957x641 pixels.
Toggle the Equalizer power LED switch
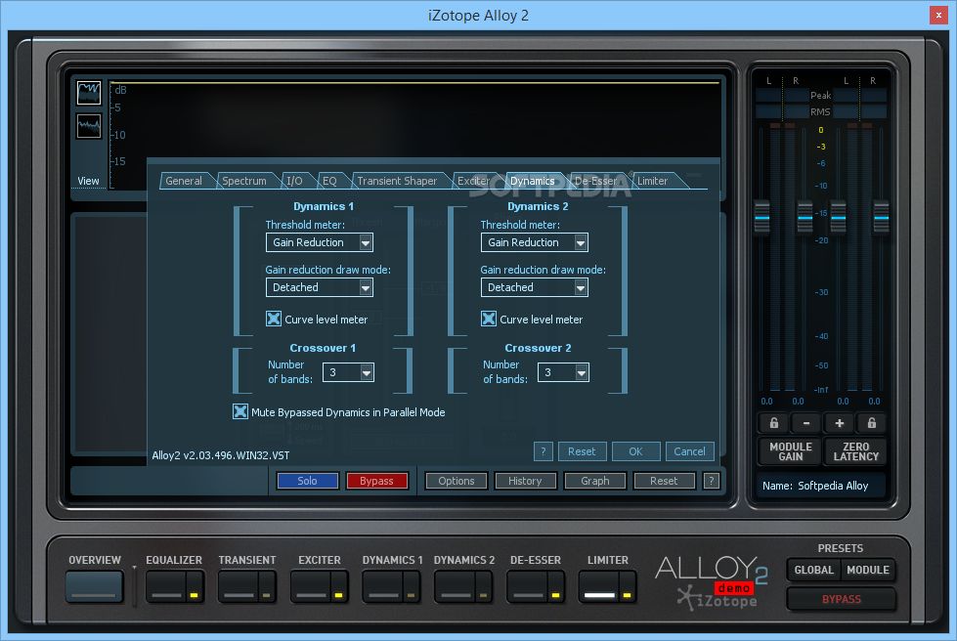[x=195, y=586]
